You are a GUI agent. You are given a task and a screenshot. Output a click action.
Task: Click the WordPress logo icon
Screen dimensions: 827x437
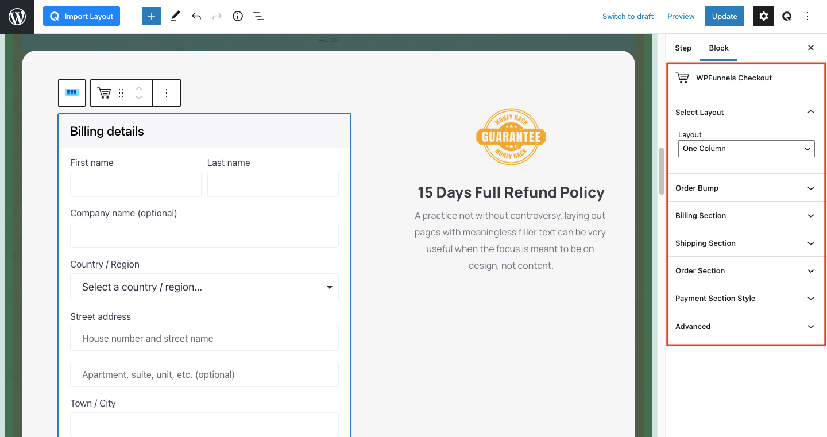click(17, 17)
